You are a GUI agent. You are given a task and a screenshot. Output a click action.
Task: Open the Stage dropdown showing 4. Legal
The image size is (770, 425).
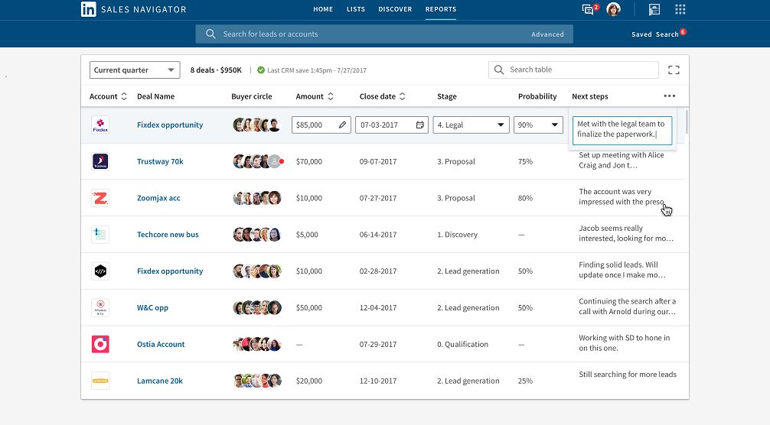tap(471, 125)
